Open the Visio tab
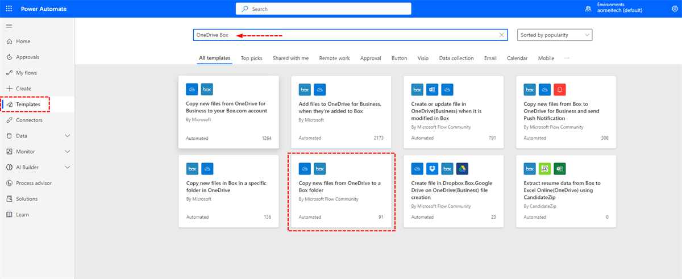 [x=423, y=58]
